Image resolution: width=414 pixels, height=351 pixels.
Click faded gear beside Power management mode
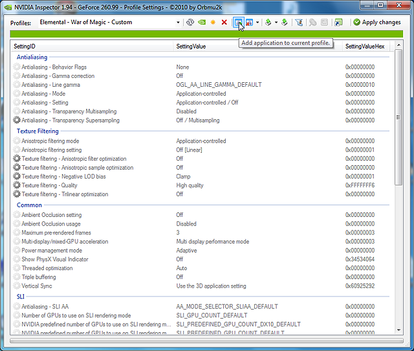coord(17,251)
